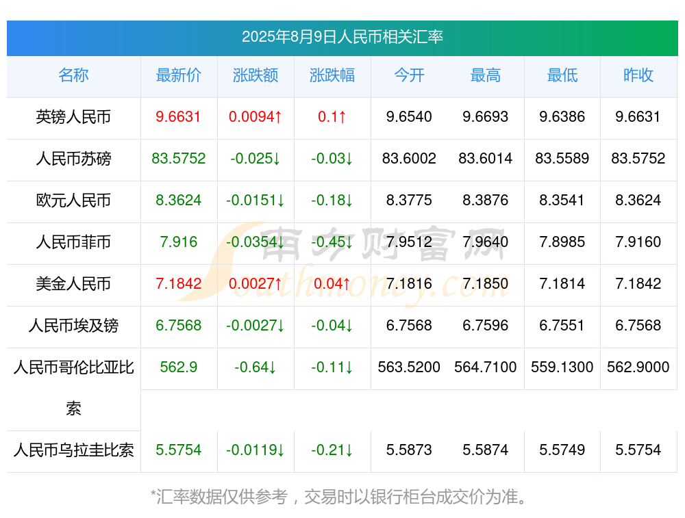Click high value 8.3876
The image size is (685, 518).
[486, 200]
